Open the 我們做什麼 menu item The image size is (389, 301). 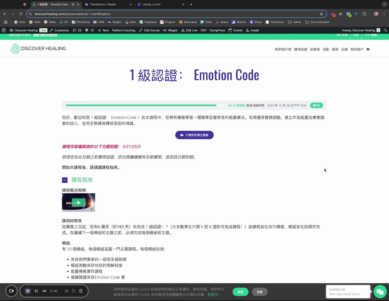283,49
